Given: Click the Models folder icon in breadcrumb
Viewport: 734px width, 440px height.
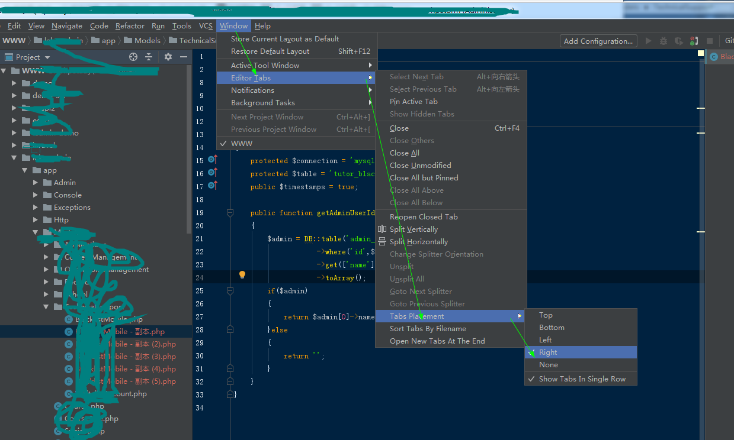Looking at the screenshot, I should (x=127, y=41).
